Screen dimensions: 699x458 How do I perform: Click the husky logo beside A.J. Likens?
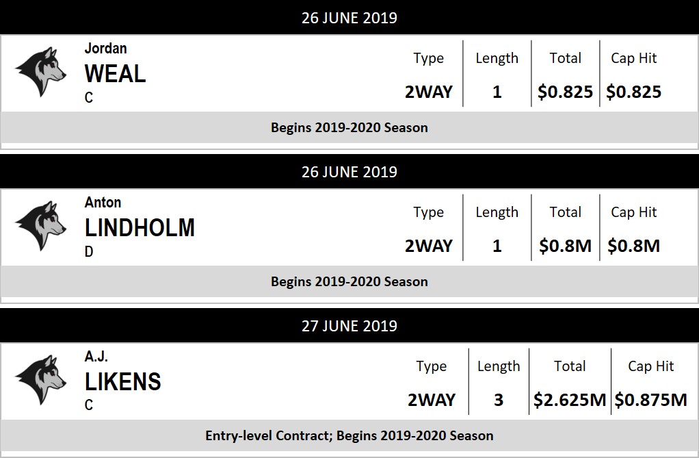(40, 381)
